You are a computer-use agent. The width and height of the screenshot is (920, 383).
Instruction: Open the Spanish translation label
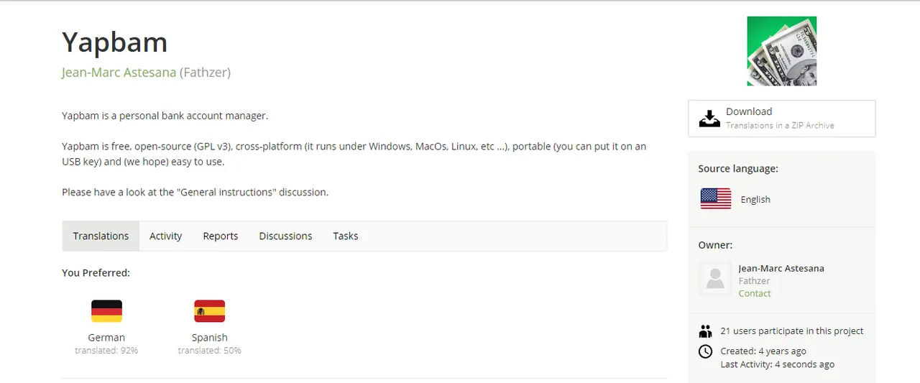[x=210, y=337]
